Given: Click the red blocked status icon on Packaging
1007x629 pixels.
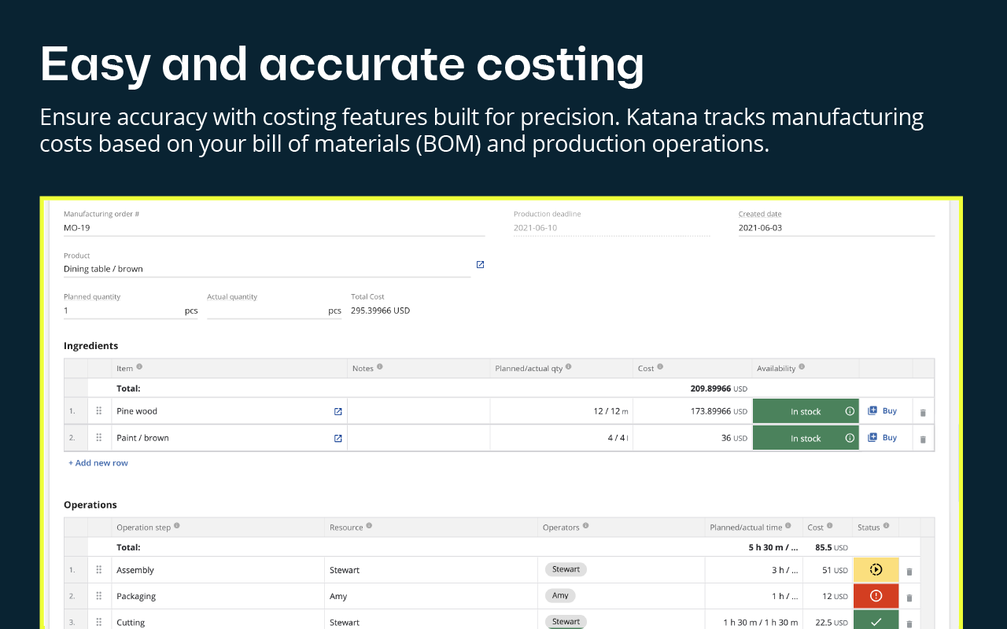Looking at the screenshot, I should click(876, 595).
